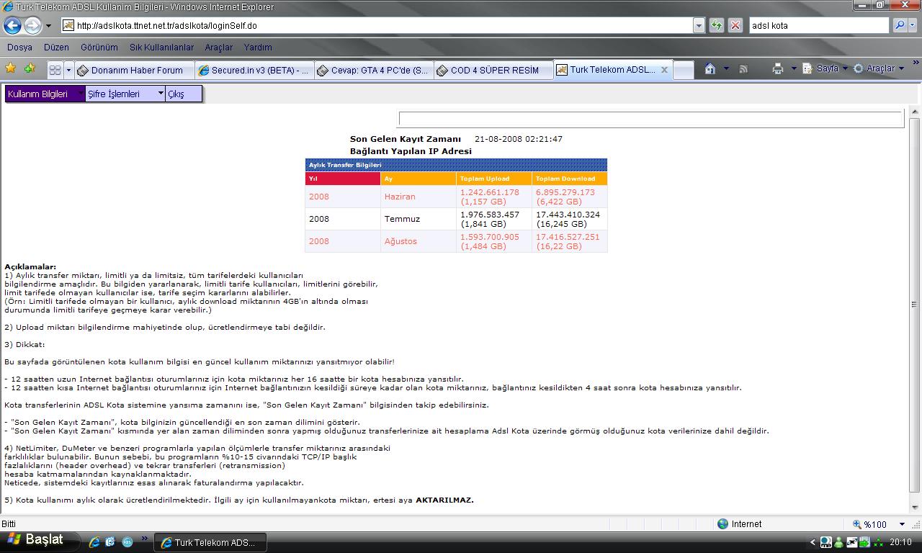Image resolution: width=922 pixels, height=553 pixels.
Task: Open the Düzen menu
Action: point(56,47)
